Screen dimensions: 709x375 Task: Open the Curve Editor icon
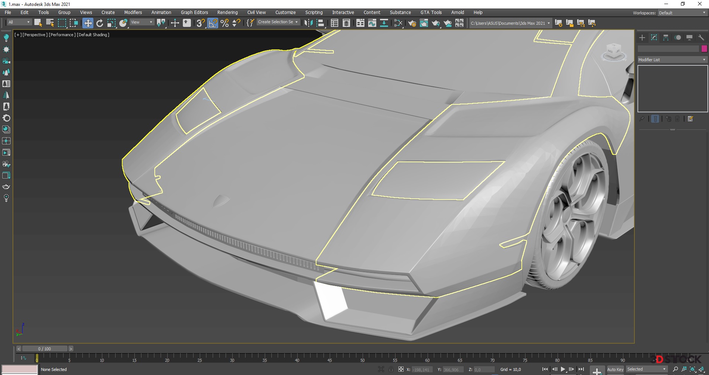372,23
